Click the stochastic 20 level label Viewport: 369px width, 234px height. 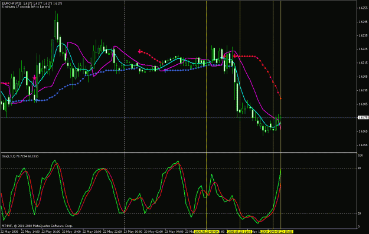(x=360, y=213)
